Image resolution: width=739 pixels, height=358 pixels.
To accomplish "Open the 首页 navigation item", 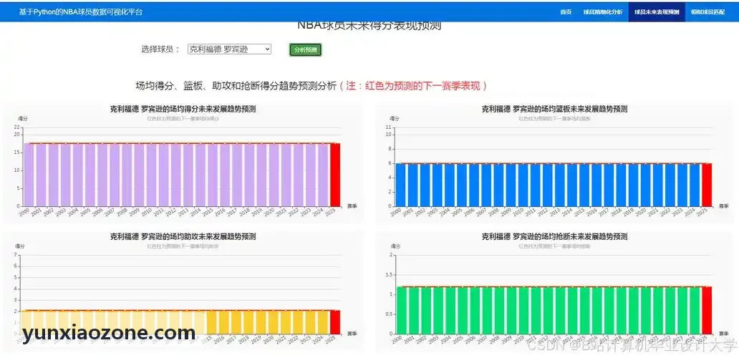I will pos(566,12).
